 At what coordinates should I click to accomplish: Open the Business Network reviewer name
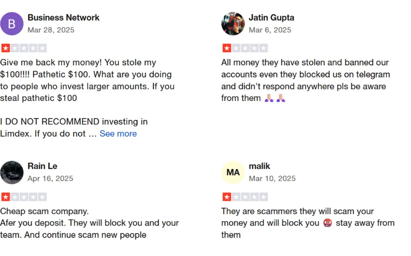[x=63, y=17]
